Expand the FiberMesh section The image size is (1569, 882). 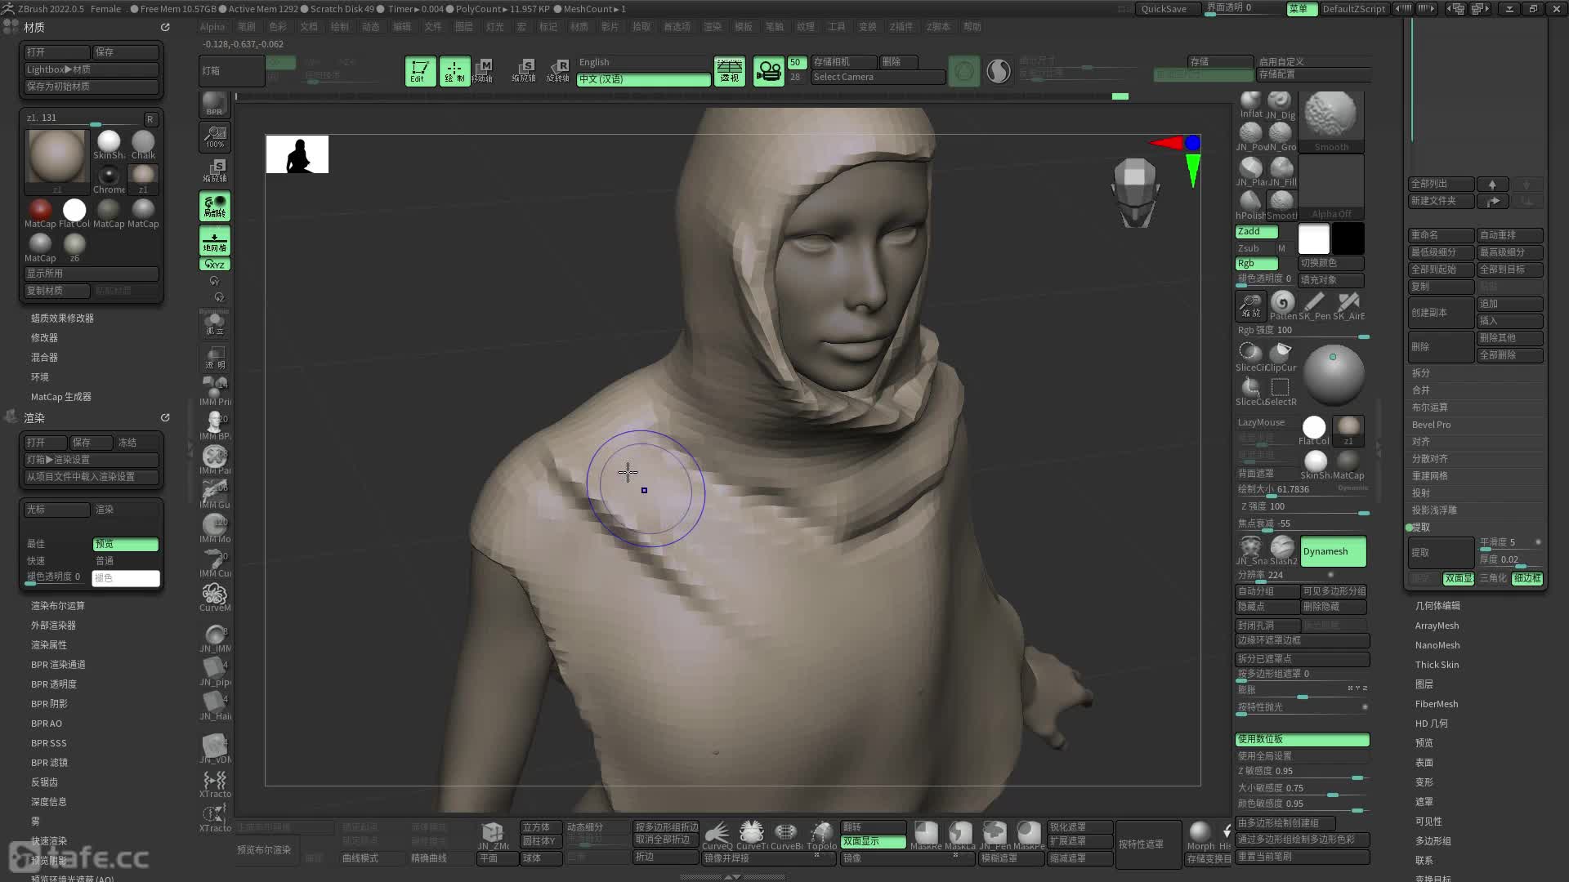1437,704
